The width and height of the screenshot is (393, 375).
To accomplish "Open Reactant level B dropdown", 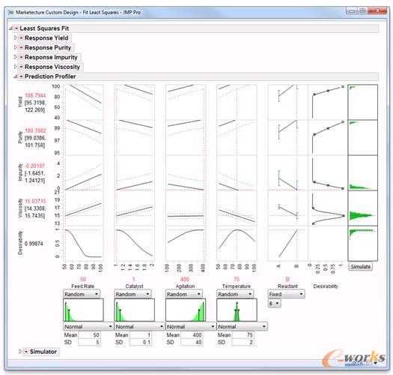I will pyautogui.click(x=274, y=304).
